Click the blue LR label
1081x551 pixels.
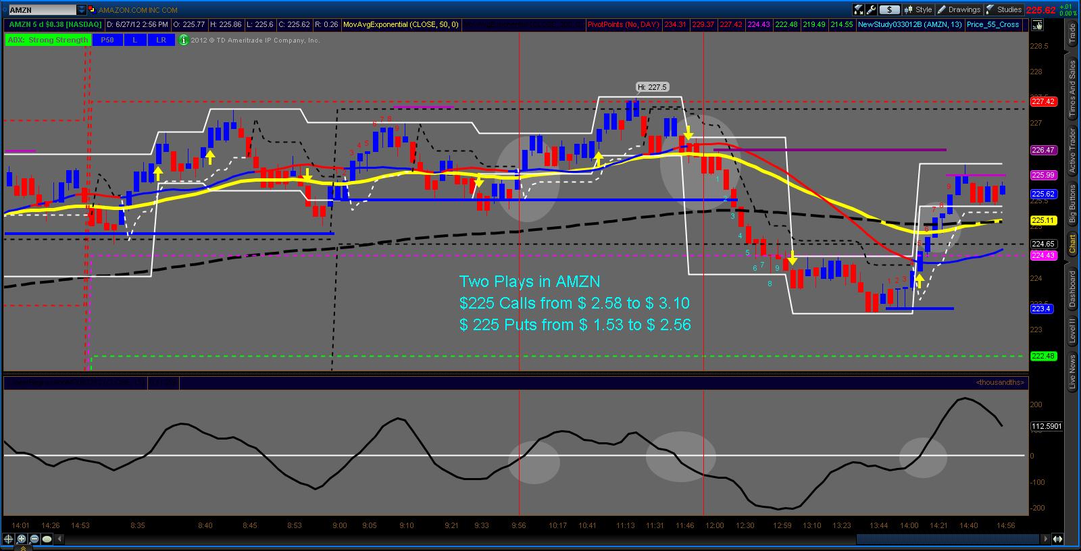pyautogui.click(x=161, y=40)
